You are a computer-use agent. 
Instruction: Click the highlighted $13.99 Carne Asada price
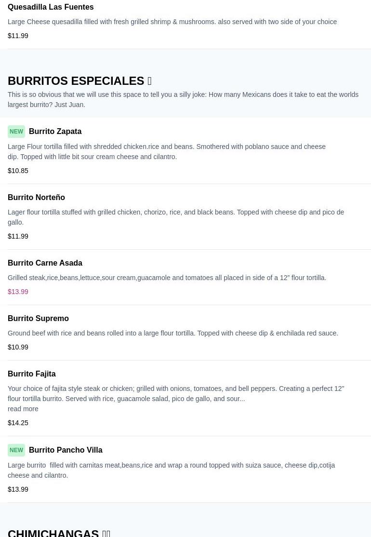18,292
